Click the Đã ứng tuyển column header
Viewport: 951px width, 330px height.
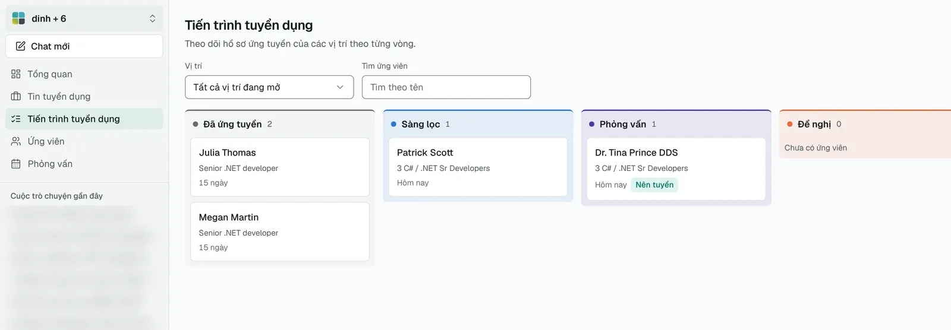tap(232, 124)
